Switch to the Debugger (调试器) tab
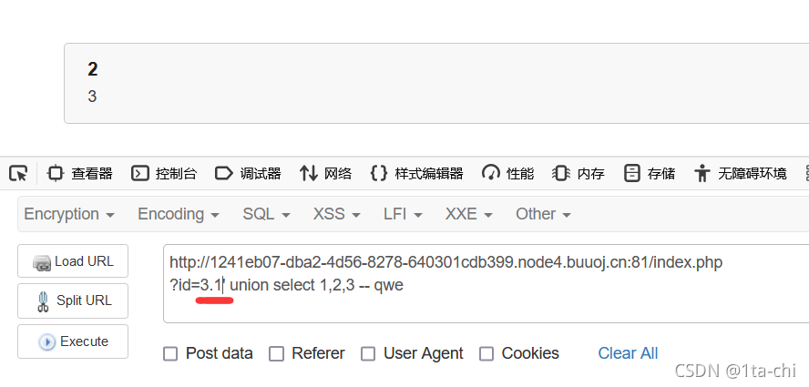The image size is (809, 387). coord(248,173)
